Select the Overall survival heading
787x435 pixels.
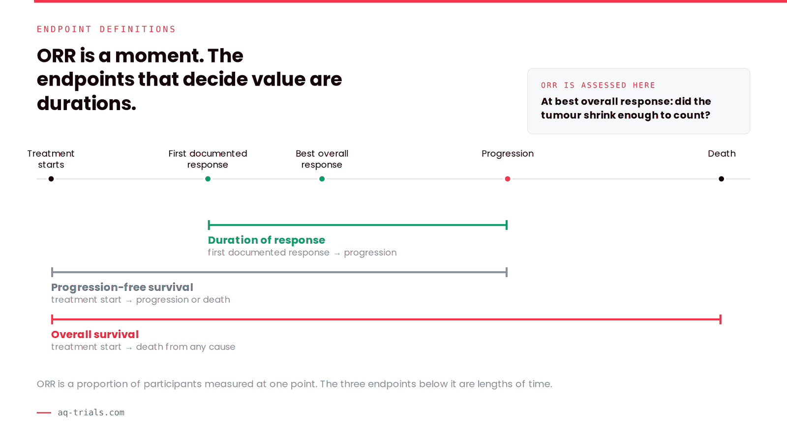point(95,334)
